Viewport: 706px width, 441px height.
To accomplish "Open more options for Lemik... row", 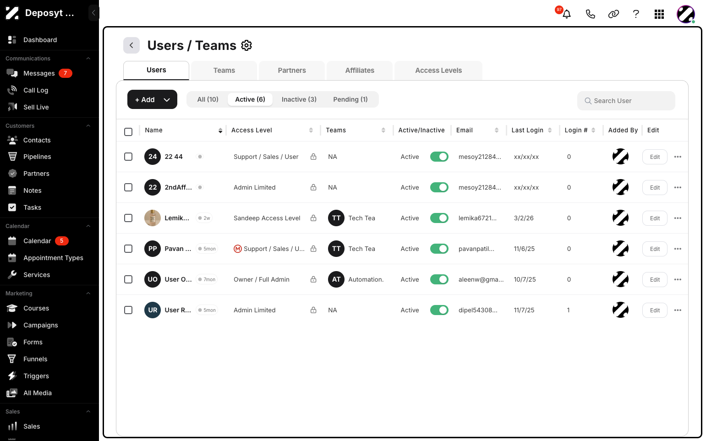I will click(x=678, y=218).
